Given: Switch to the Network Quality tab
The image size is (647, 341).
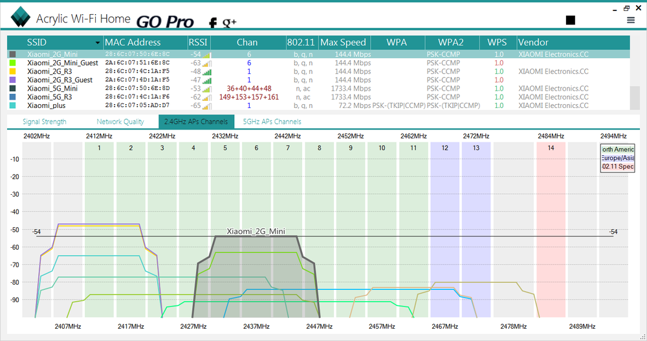Looking at the screenshot, I should pos(120,122).
